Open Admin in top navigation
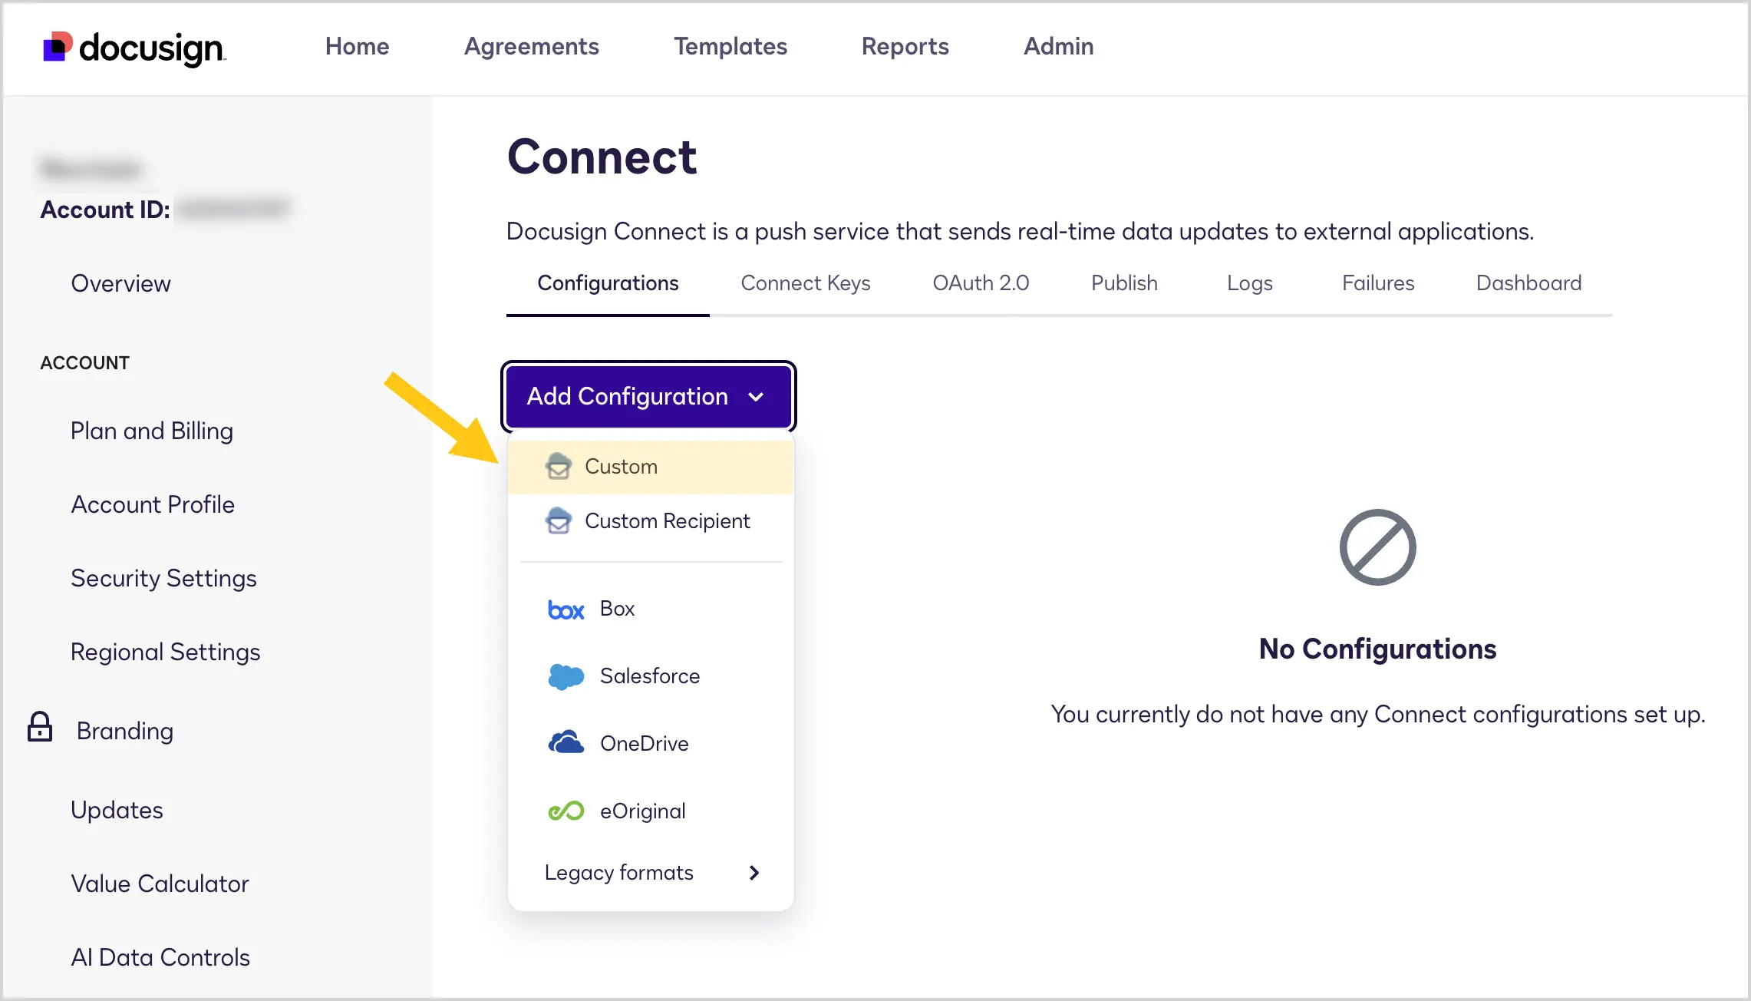Screen dimensions: 1751x1001 tap(1059, 46)
